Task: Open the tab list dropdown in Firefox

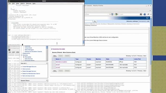Action: point(150,11)
